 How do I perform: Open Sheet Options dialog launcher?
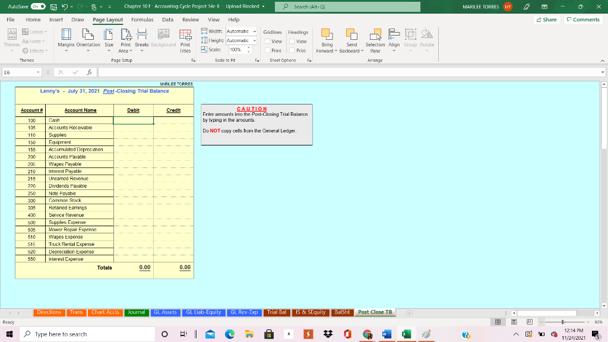309,61
